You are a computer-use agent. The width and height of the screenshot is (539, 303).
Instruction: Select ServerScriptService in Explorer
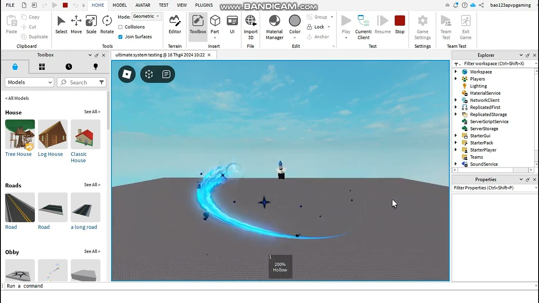point(489,122)
